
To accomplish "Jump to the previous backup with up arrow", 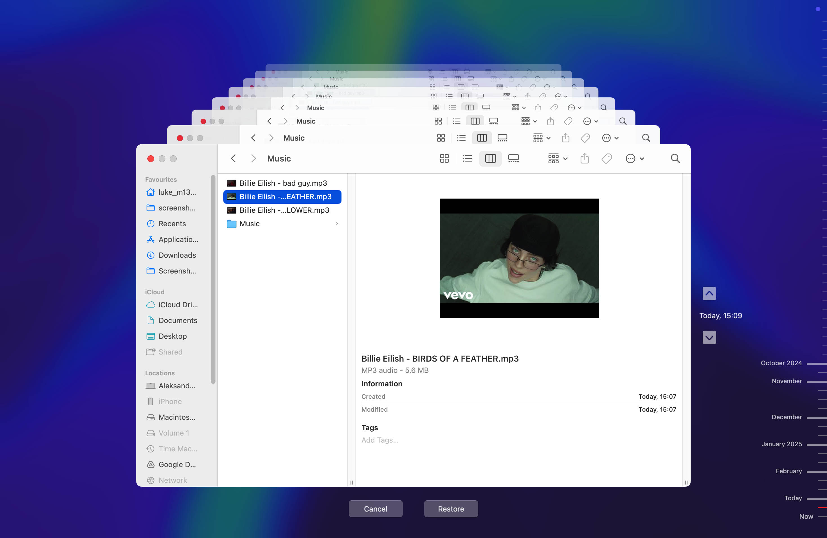I will click(709, 293).
